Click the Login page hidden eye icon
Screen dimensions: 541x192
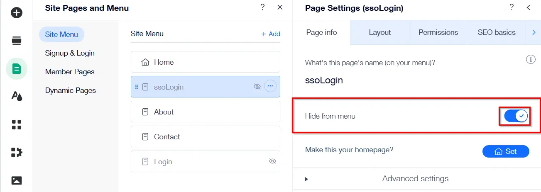[x=272, y=161]
